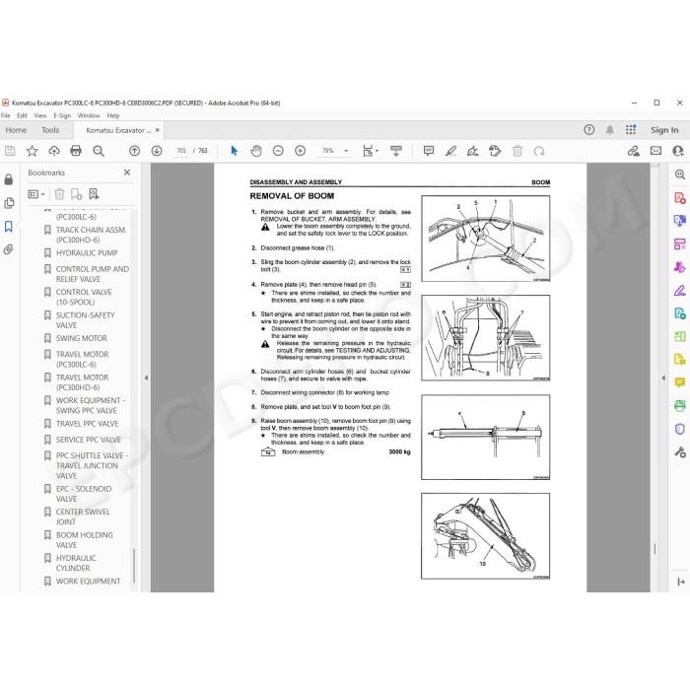Switch to the Tools tab
690x690 pixels.
50,130
